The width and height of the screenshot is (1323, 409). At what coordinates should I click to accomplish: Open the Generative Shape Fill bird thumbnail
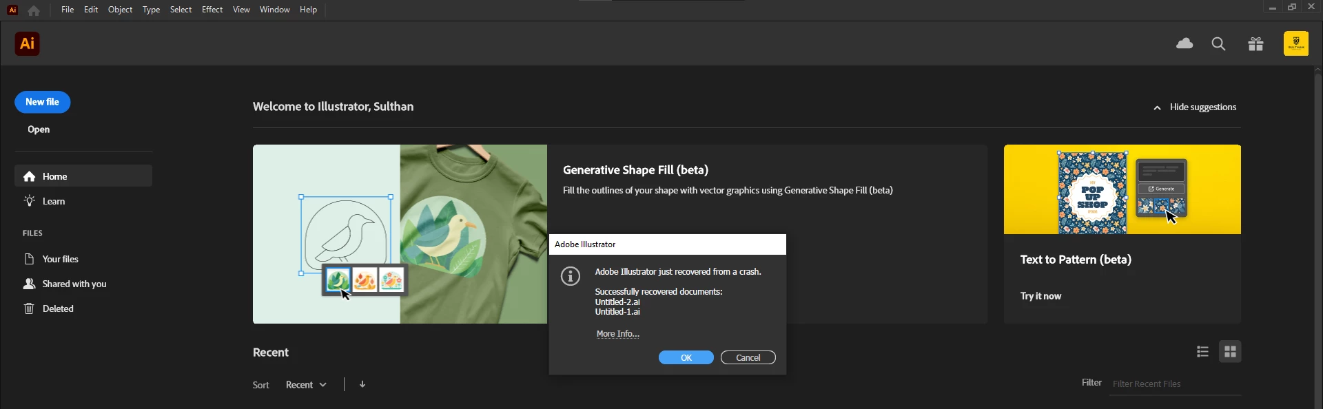(400, 234)
